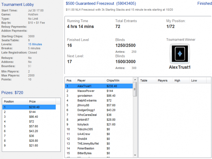Select gorodaimon in player list

click(x=99, y=96)
